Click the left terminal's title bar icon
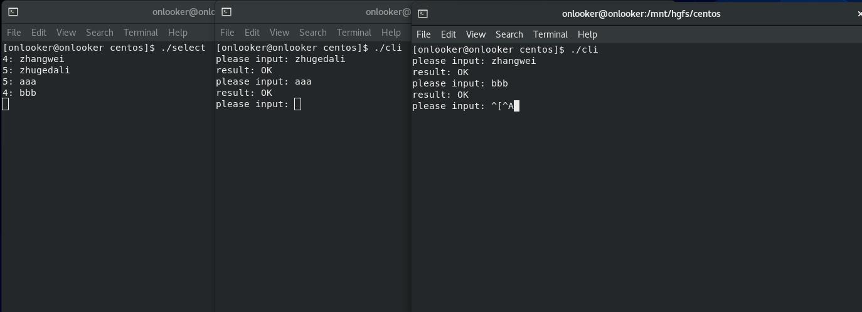Image resolution: width=862 pixels, height=312 pixels. point(13,12)
